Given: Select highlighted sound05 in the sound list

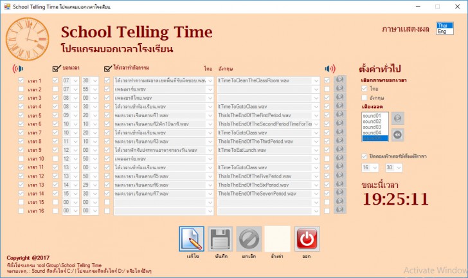Looking at the screenshot, I should click(375, 138).
